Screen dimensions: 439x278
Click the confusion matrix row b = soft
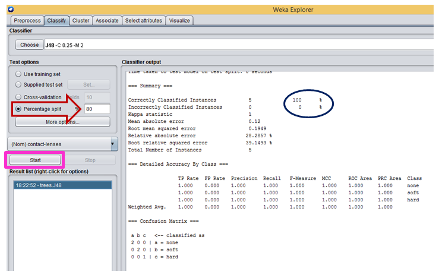(154, 249)
